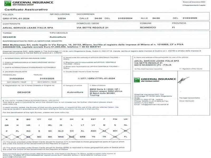211x158 pixels.
Task: Click the FIN country code
Action: [x=115, y=119]
